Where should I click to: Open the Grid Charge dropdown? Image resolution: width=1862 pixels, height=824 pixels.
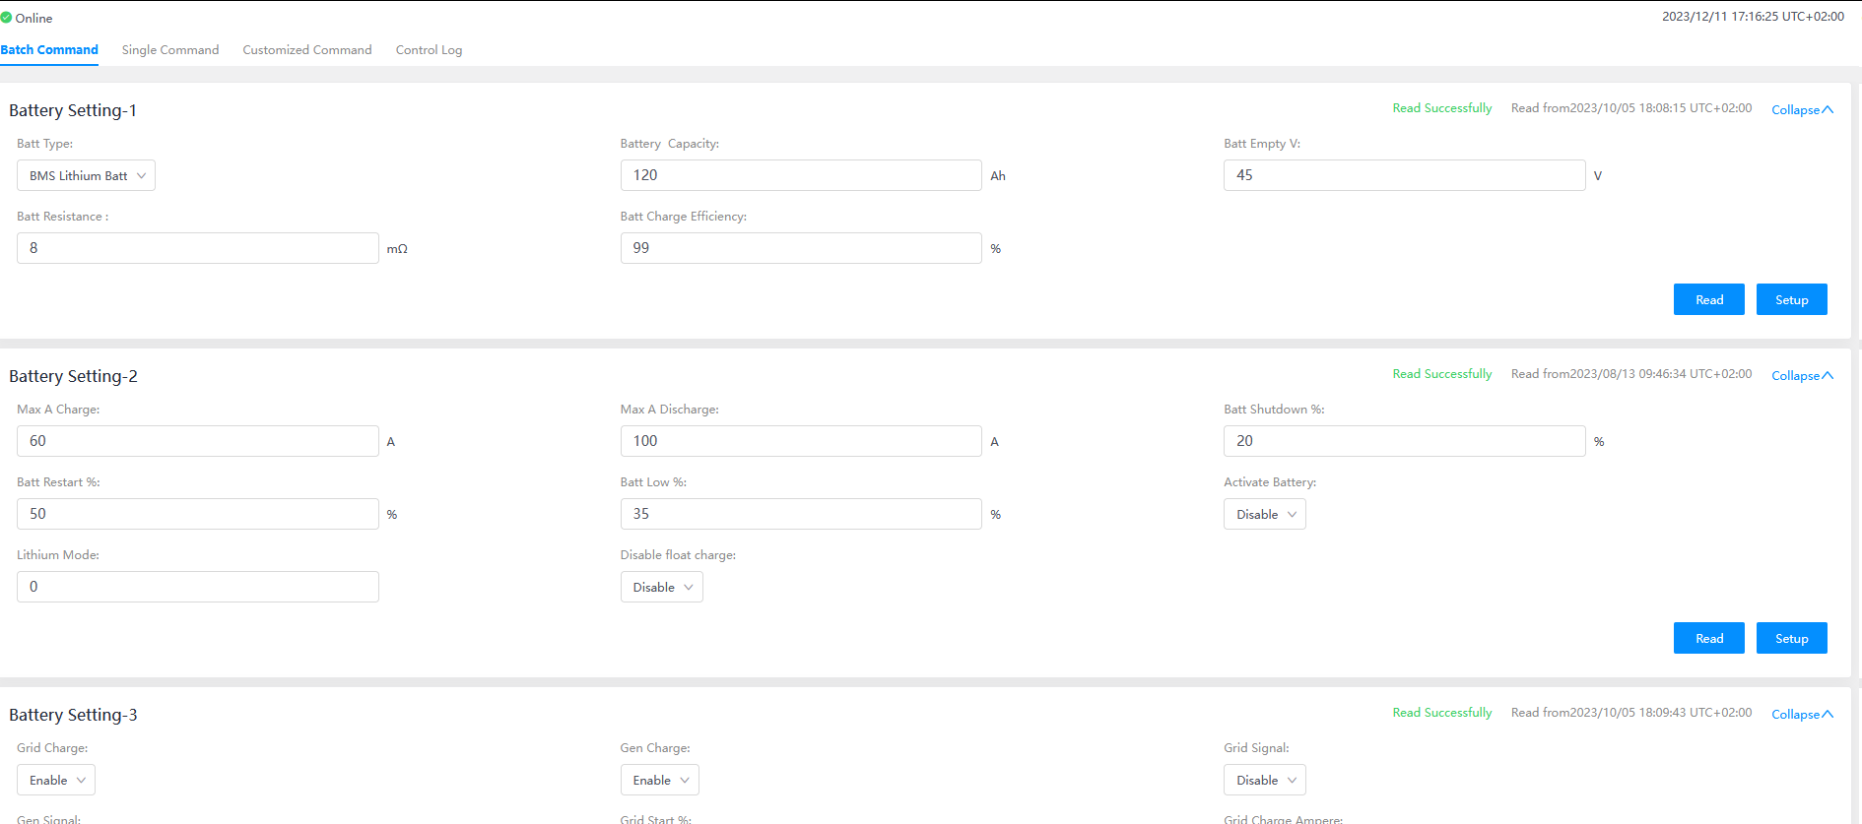pos(56,780)
